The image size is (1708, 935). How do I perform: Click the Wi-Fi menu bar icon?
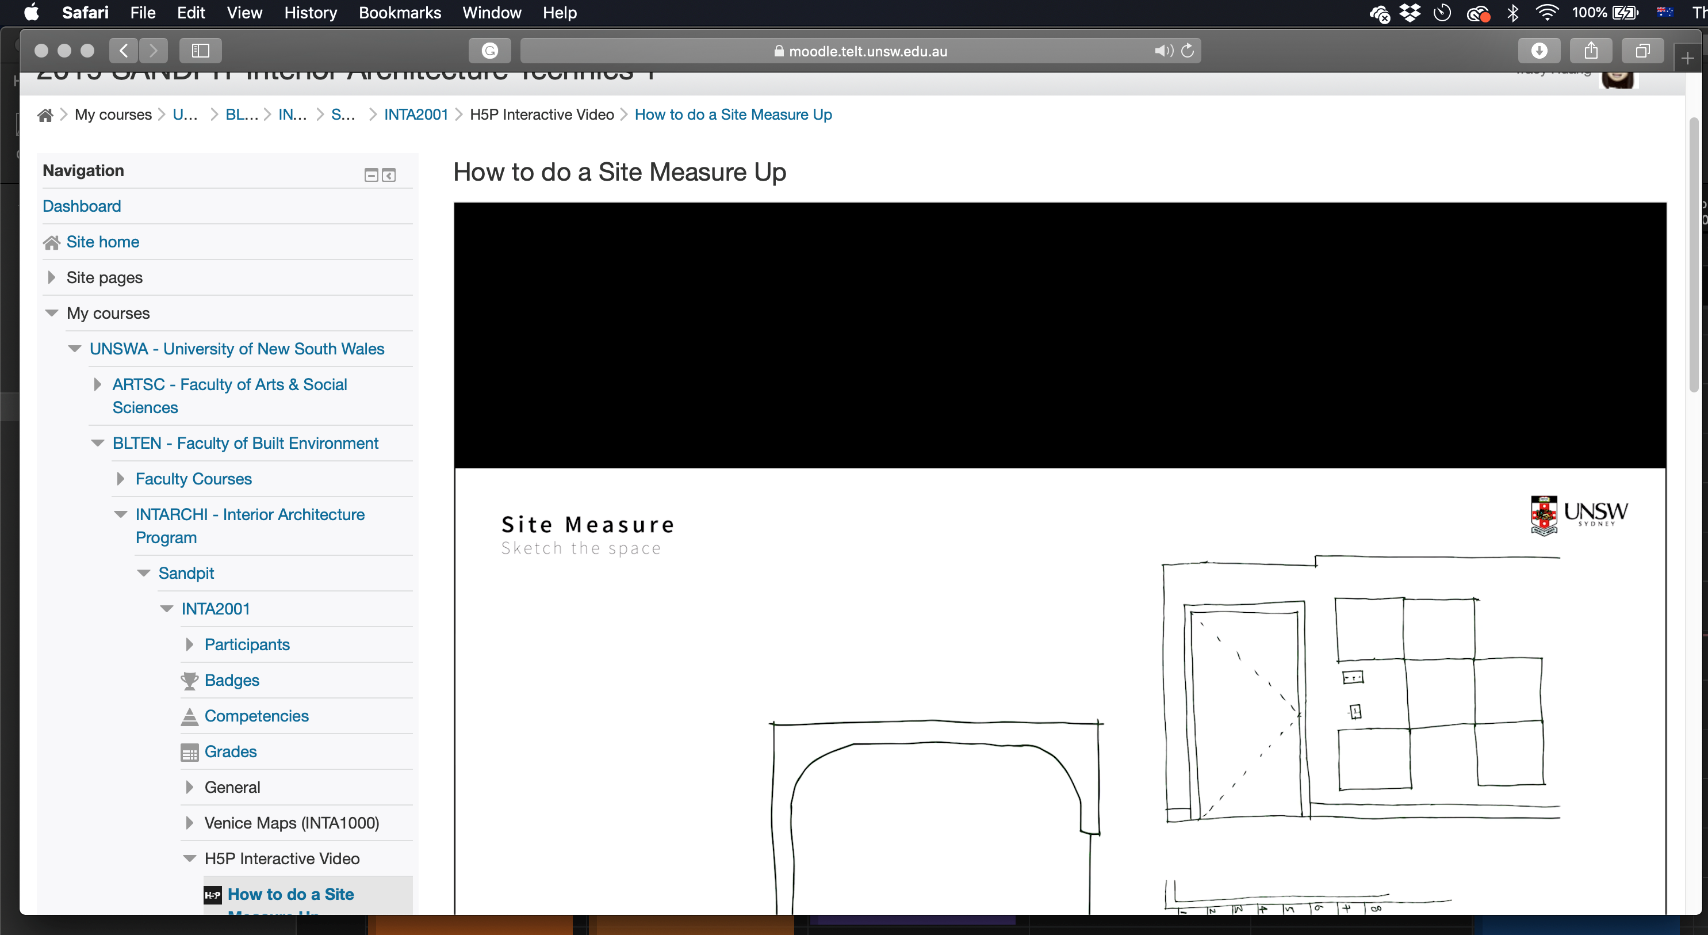coord(1547,13)
